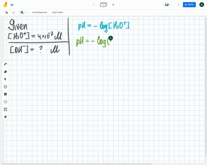Expand the frame bar thumbnail
This screenshot has width=207, height=165.
(x=103, y=5)
